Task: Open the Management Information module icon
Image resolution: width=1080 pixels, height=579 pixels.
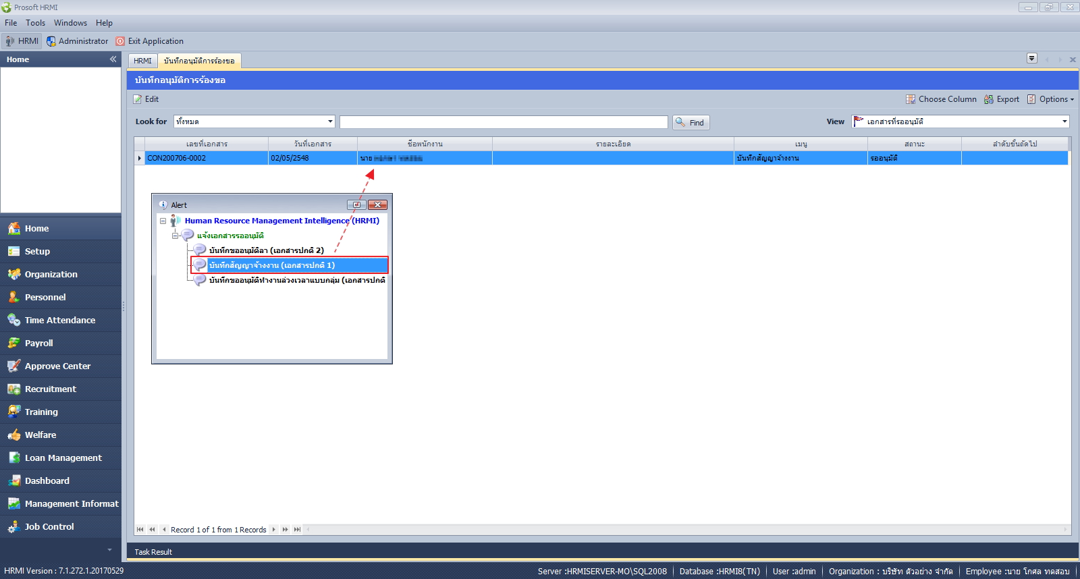Action: point(14,503)
